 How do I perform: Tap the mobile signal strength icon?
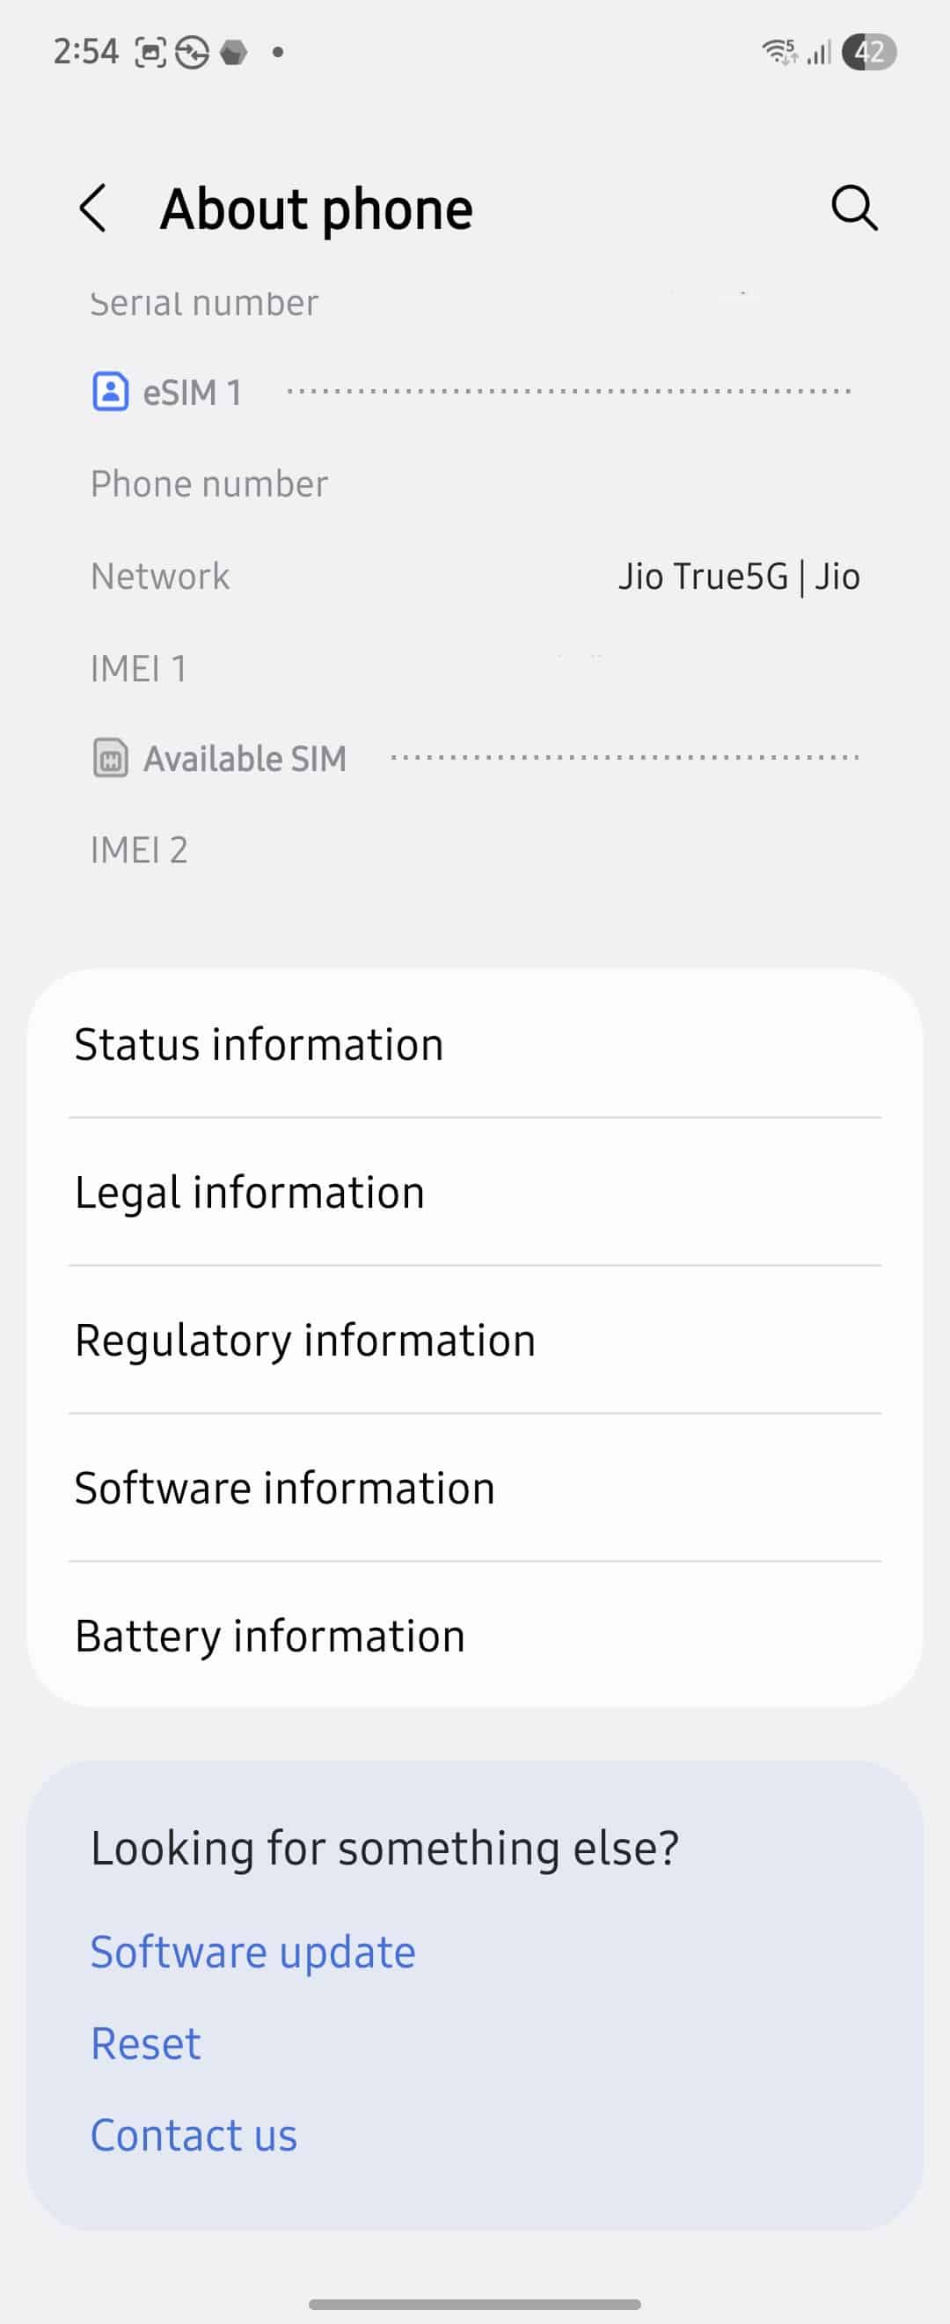click(818, 52)
